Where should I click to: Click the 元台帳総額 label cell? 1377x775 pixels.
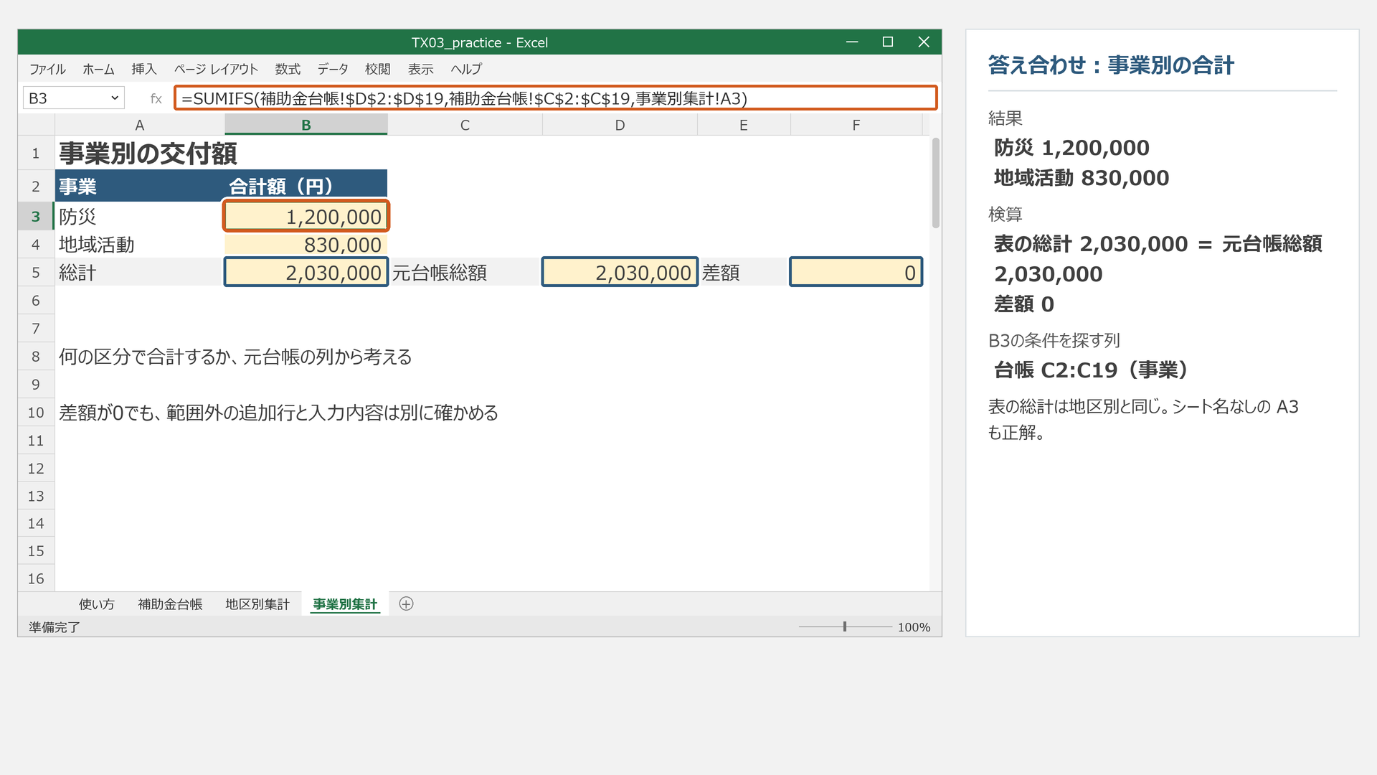[465, 273]
